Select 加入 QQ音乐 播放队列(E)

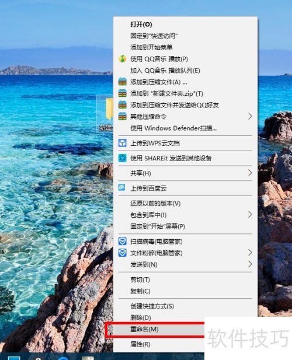(x=185, y=70)
